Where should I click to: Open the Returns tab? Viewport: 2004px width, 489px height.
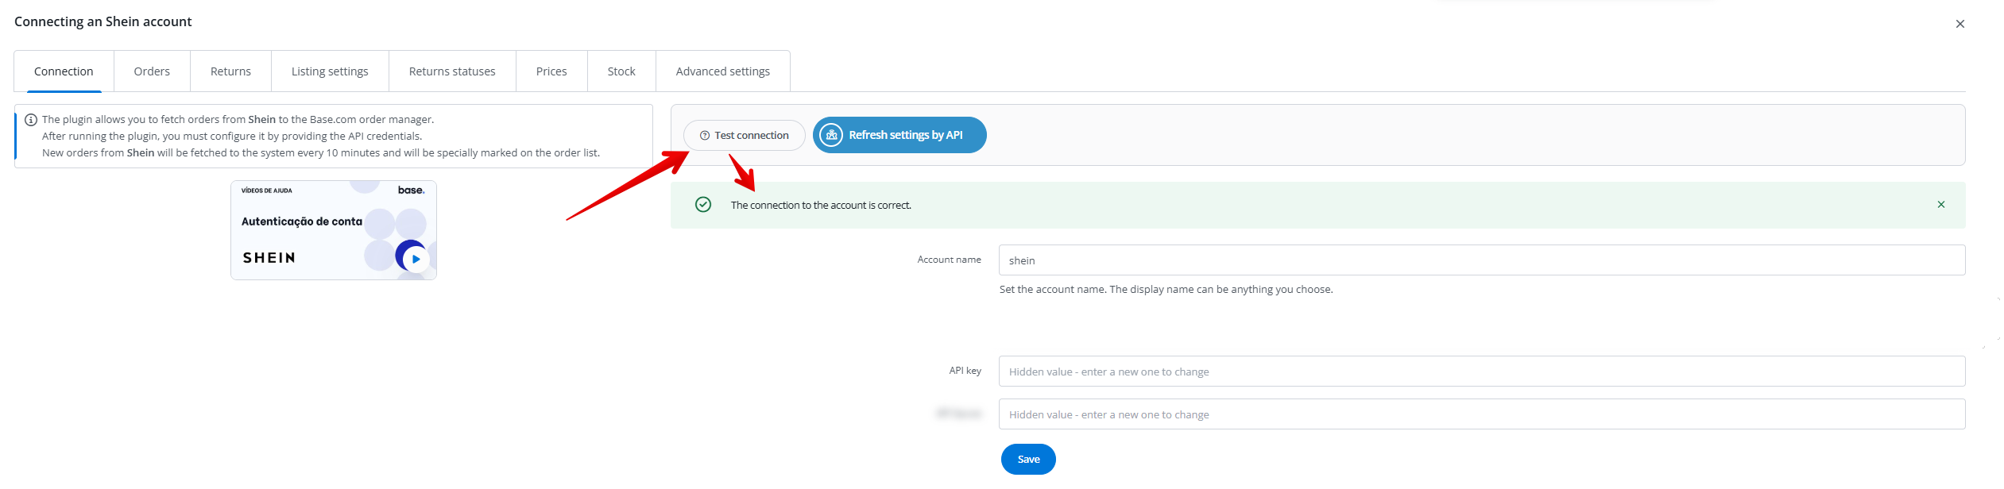(230, 71)
